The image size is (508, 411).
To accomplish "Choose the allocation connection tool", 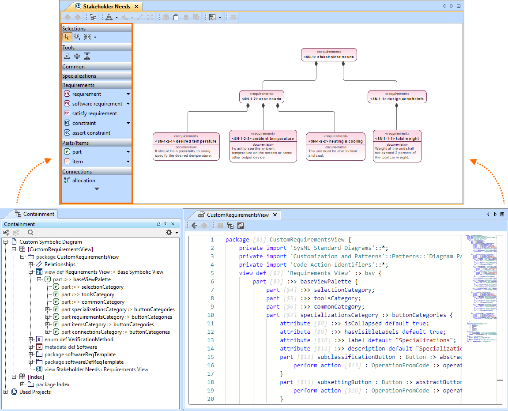I will pyautogui.click(x=83, y=181).
